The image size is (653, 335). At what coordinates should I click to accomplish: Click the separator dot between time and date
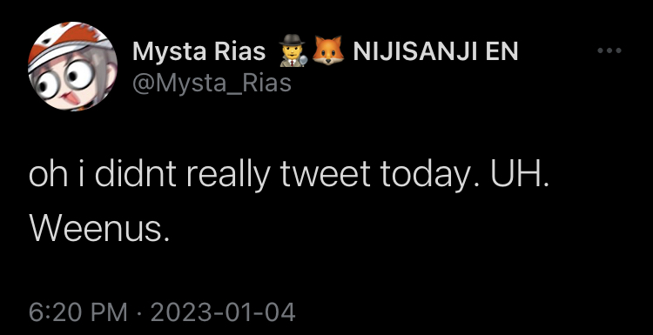point(139,313)
